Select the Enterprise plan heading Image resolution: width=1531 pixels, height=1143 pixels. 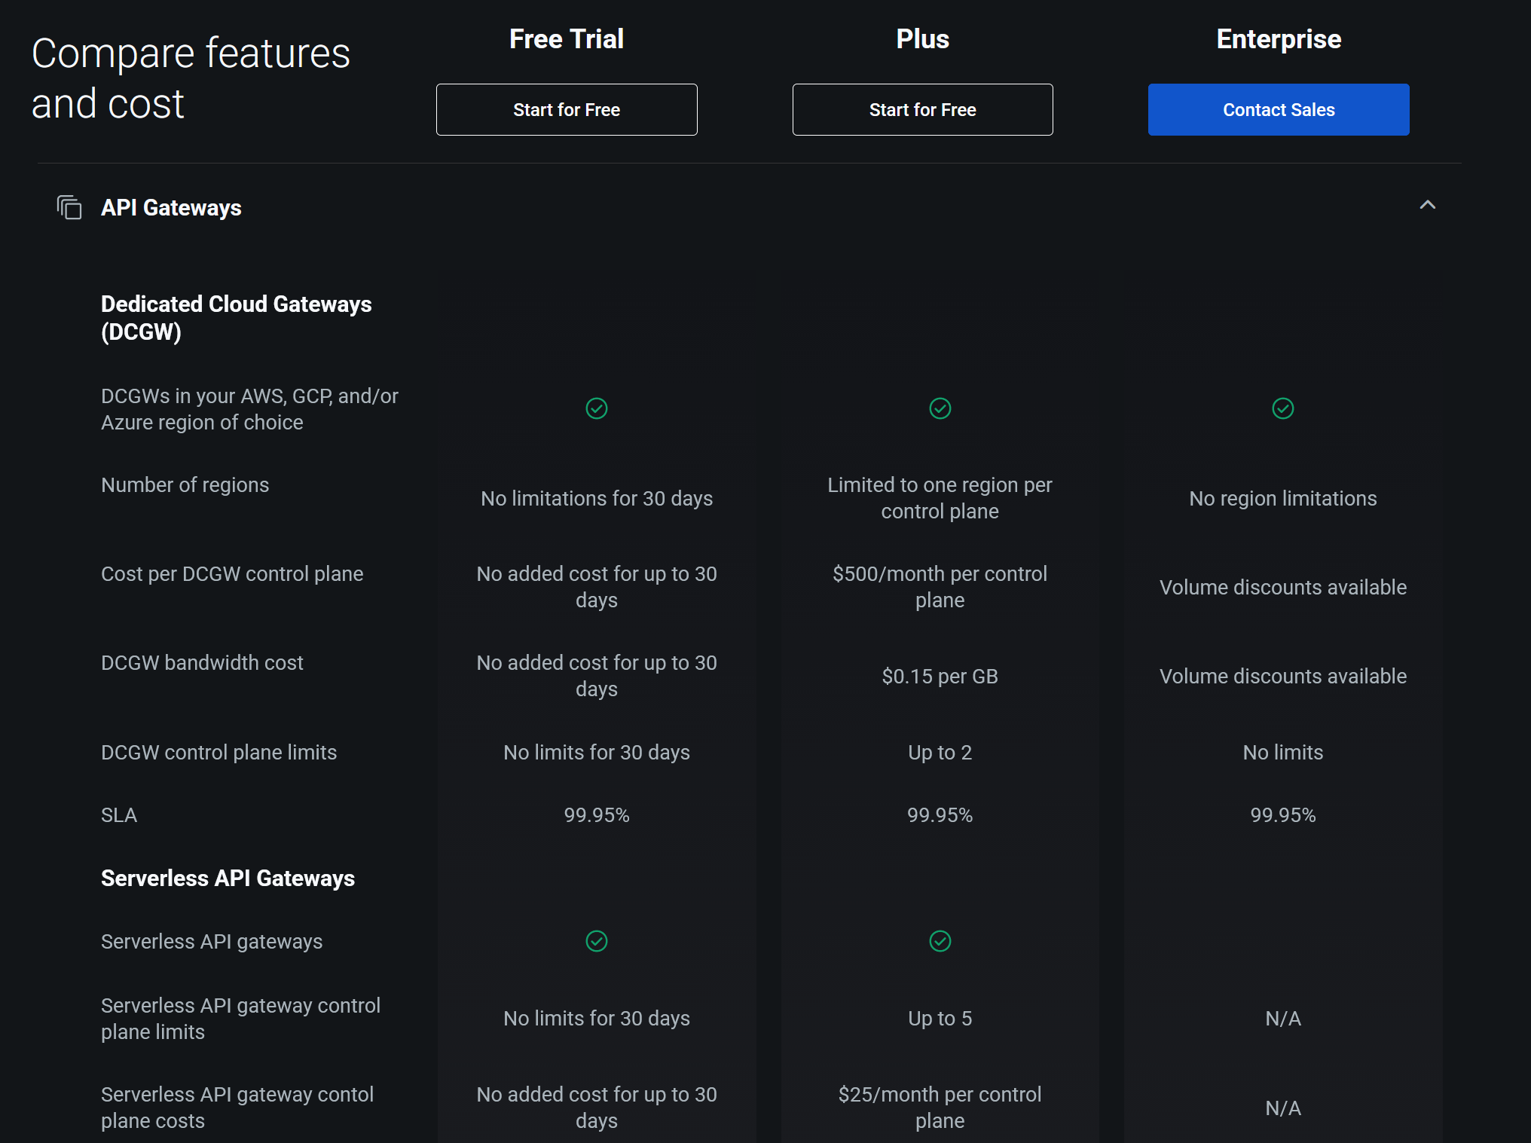click(x=1278, y=39)
